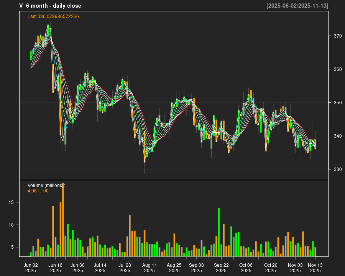Select the 330 price axis label
The height and width of the screenshot is (276, 345).
point(338,169)
